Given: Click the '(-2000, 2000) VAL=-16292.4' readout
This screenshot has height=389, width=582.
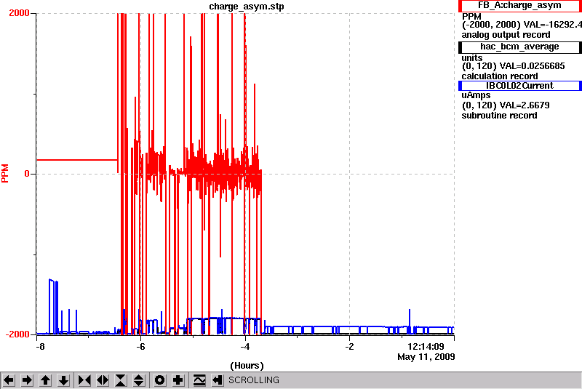Looking at the screenshot, I should click(x=522, y=25).
